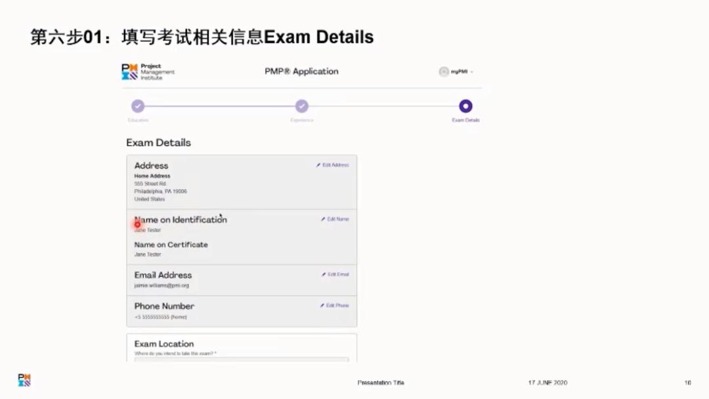709x399 pixels.
Task: Click the completed Education progress indicator
Action: coord(138,106)
